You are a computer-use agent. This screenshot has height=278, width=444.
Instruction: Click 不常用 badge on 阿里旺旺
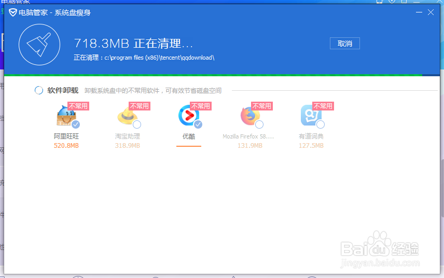tap(78, 106)
